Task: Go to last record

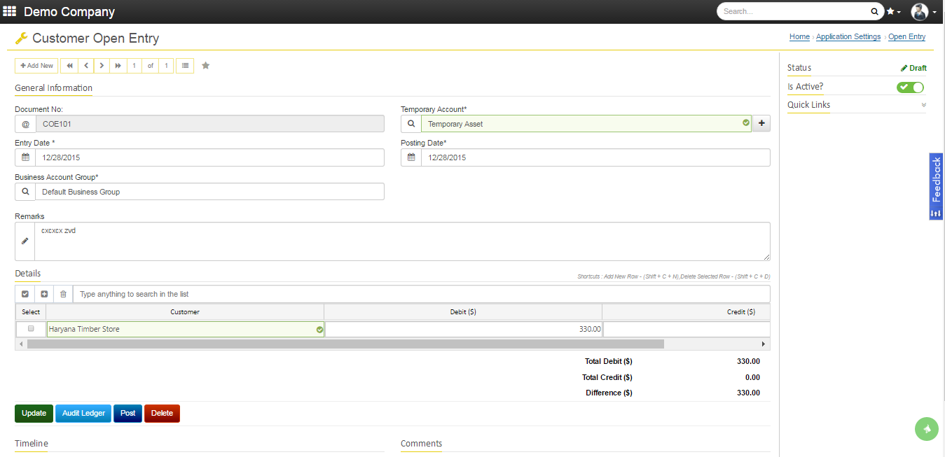Action: point(118,66)
